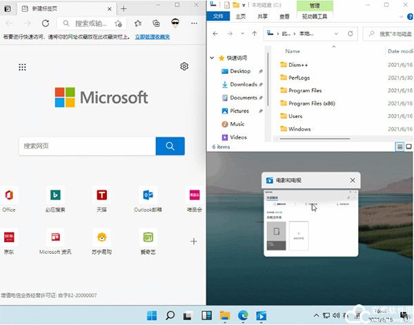
Task: Select the Program Files (x86) folder
Action: click(312, 104)
